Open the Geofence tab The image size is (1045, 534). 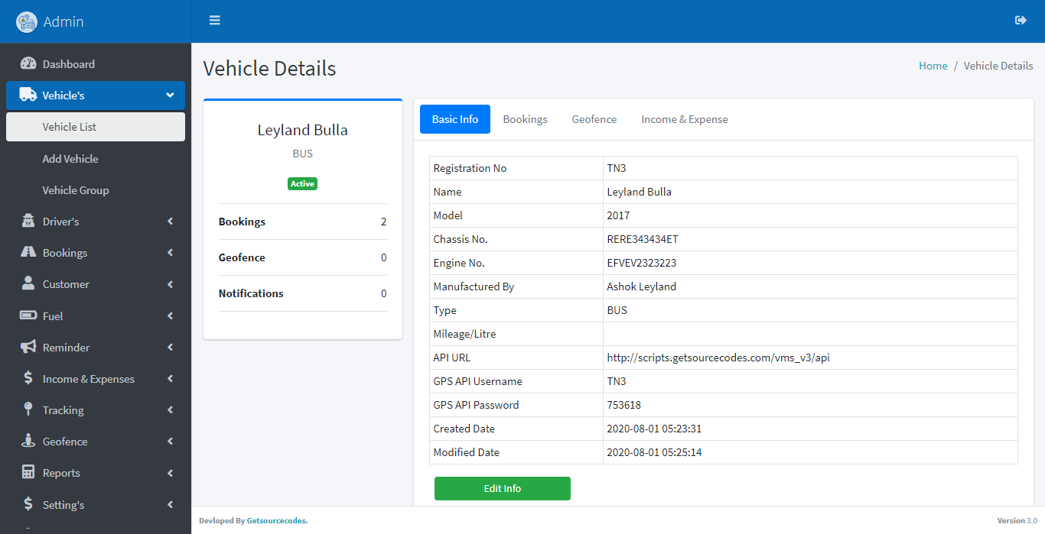pyautogui.click(x=594, y=119)
